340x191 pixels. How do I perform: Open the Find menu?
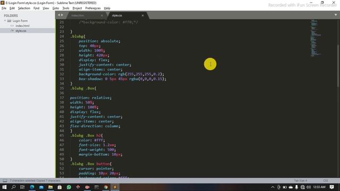coord(37,8)
